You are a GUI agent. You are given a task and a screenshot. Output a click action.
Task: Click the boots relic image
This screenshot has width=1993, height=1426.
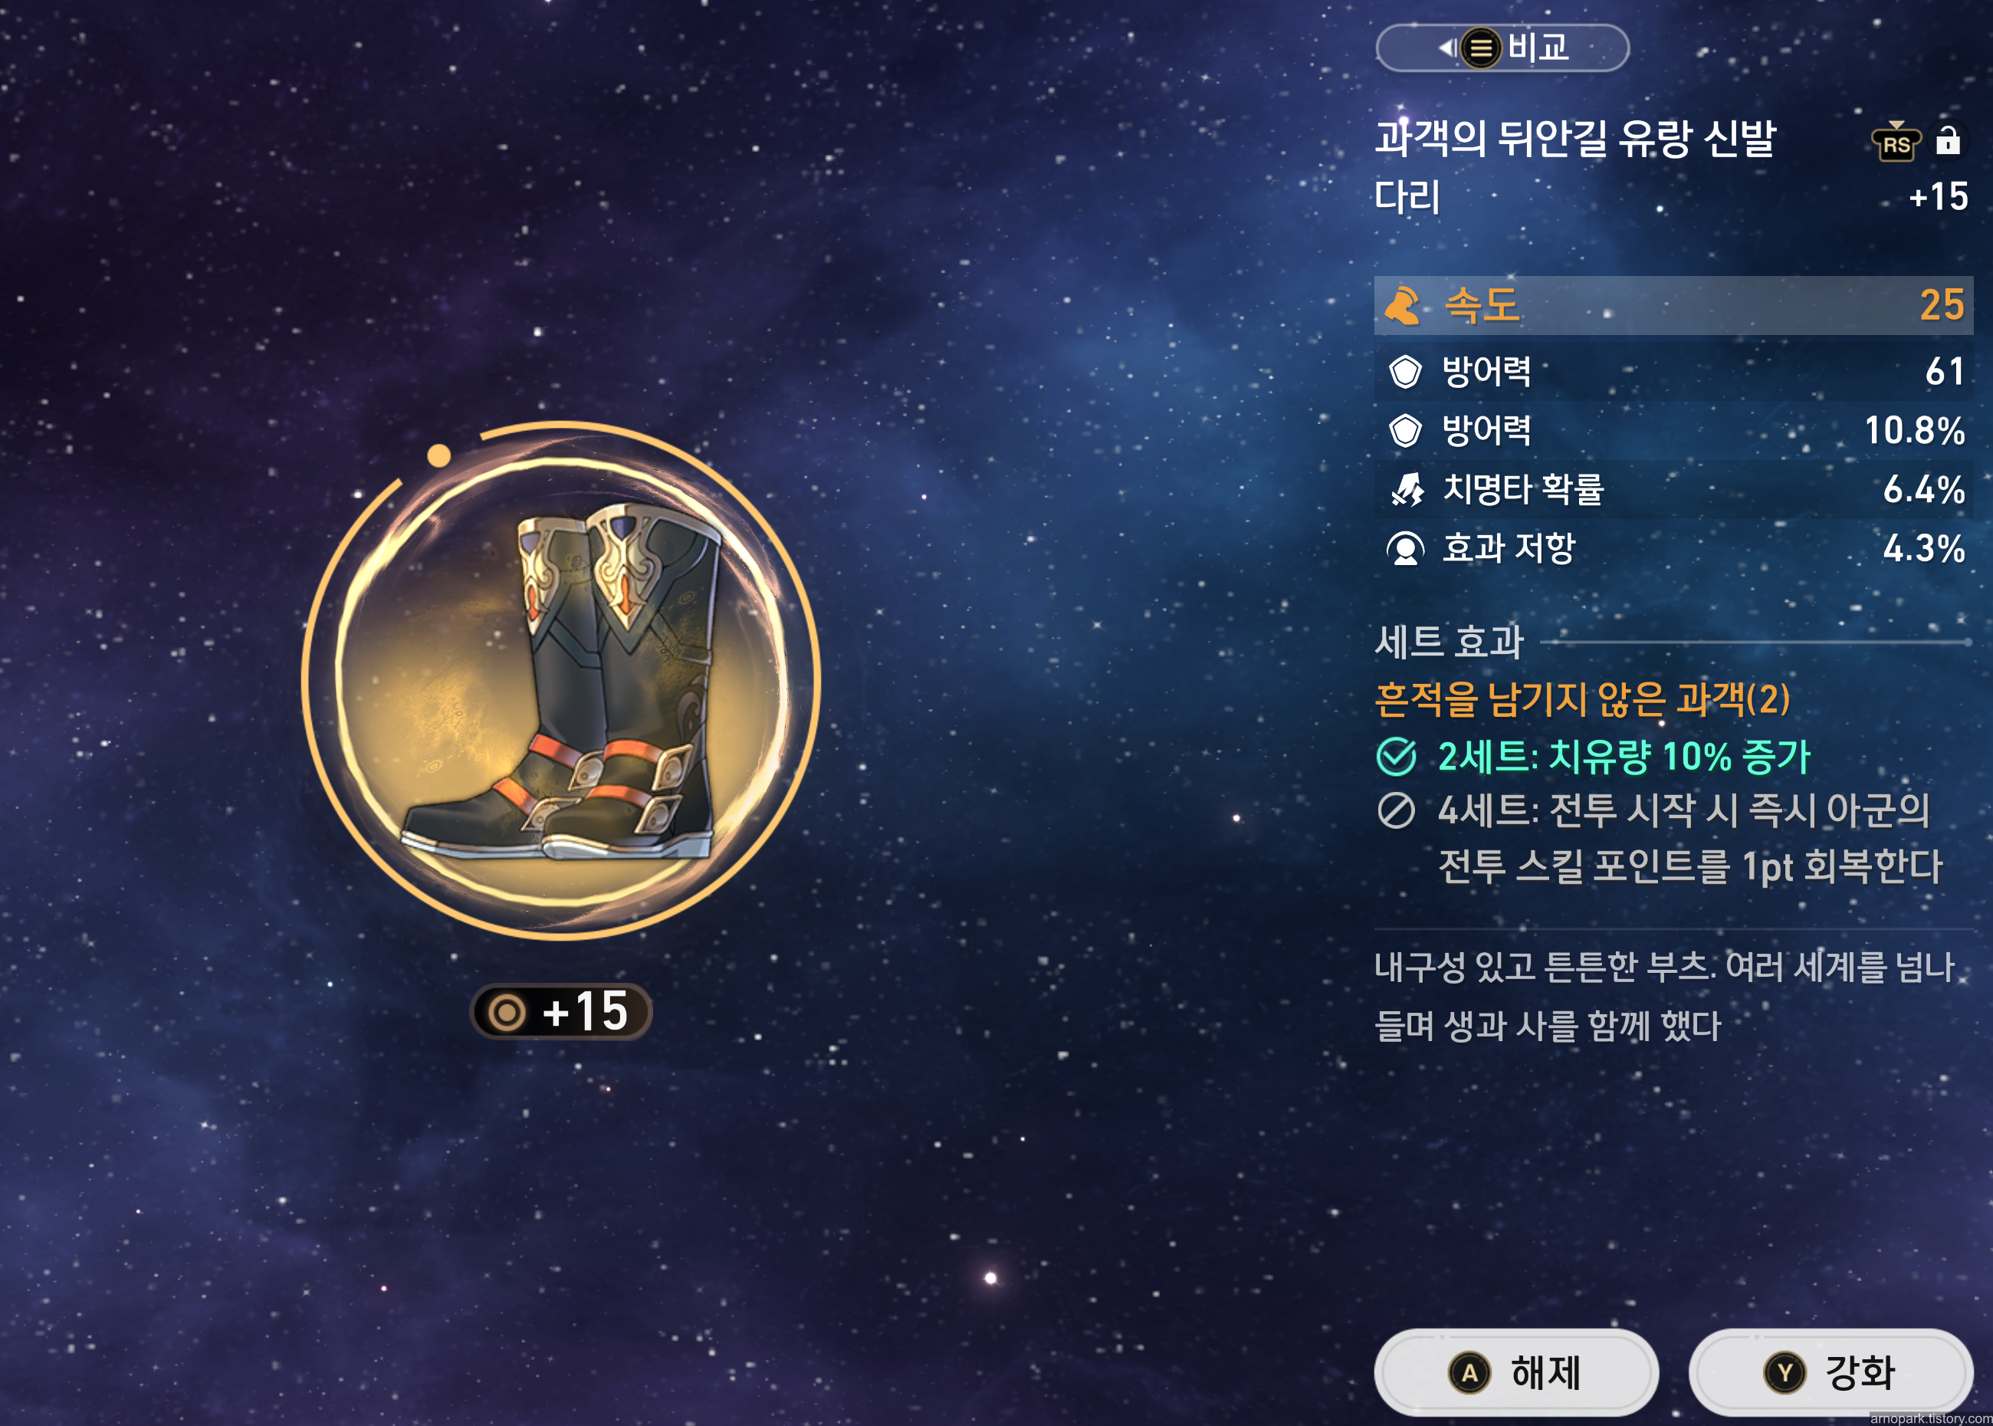(560, 682)
